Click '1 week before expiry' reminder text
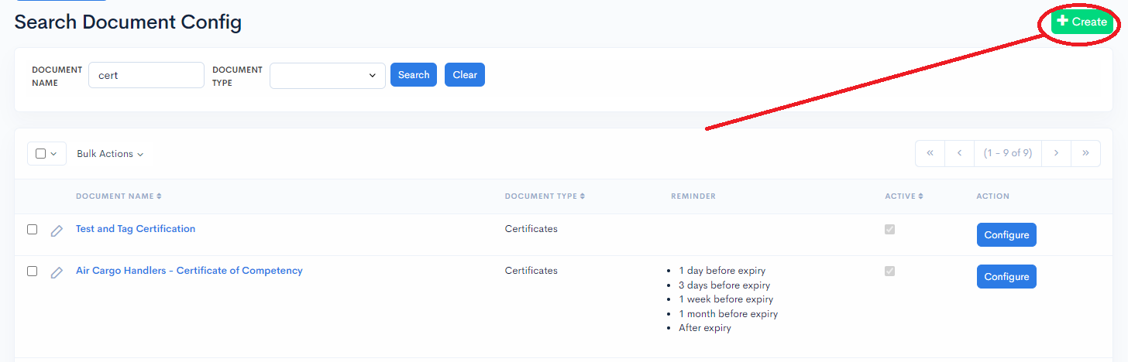This screenshot has width=1128, height=362. click(x=726, y=299)
